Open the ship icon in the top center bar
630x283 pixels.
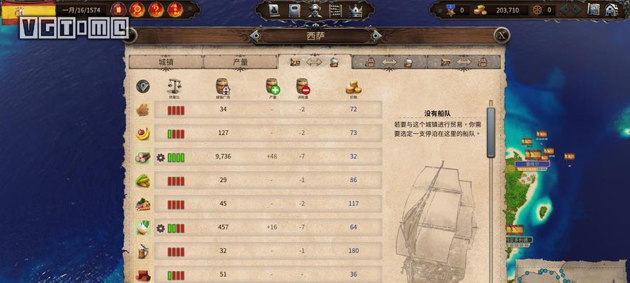click(x=274, y=11)
